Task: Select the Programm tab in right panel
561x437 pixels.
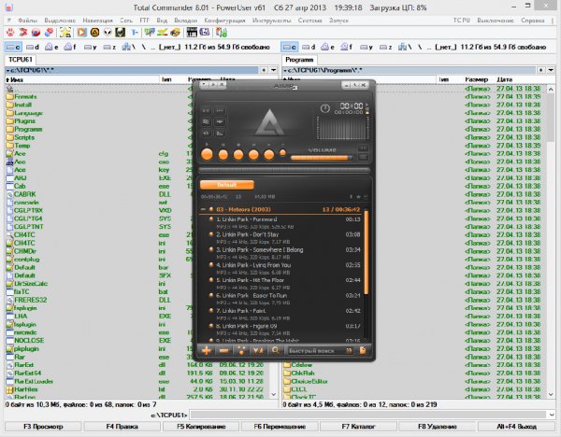Action: click(x=299, y=60)
